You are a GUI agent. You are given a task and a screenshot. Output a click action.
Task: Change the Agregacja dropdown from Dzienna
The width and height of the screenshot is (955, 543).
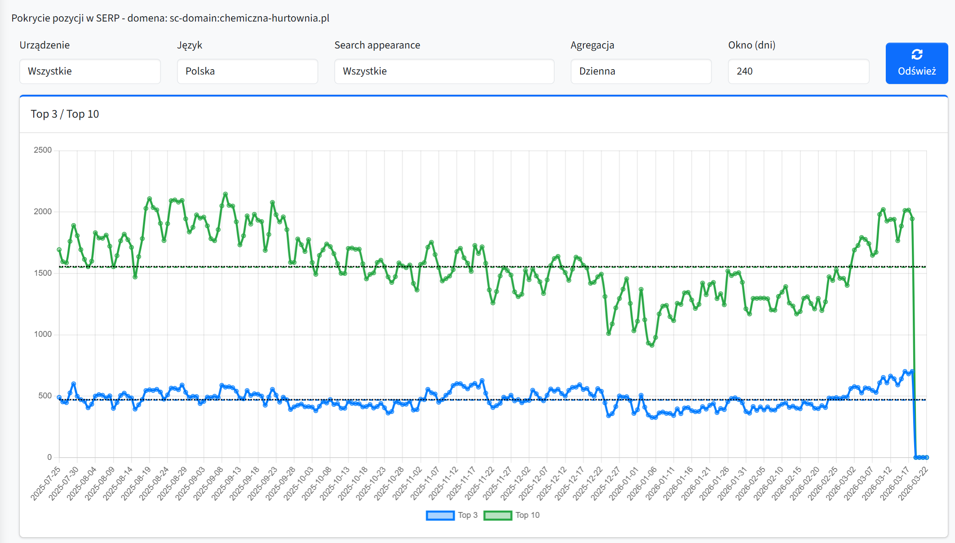coord(641,71)
